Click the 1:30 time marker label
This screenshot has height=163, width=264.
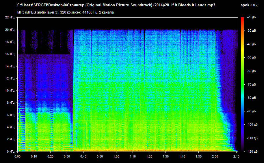click(166, 156)
